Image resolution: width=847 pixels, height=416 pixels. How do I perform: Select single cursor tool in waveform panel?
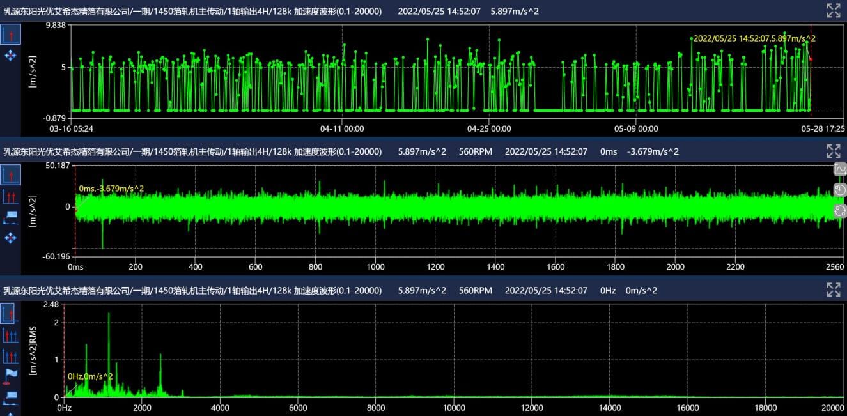coord(10,174)
